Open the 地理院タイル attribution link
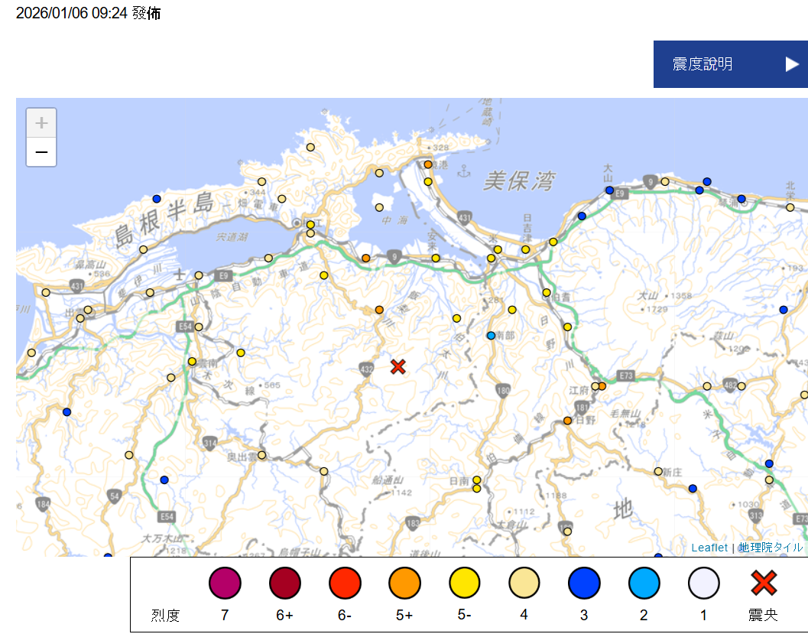The width and height of the screenshot is (808, 634). click(x=770, y=548)
